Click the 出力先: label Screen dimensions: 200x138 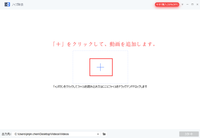7,134
